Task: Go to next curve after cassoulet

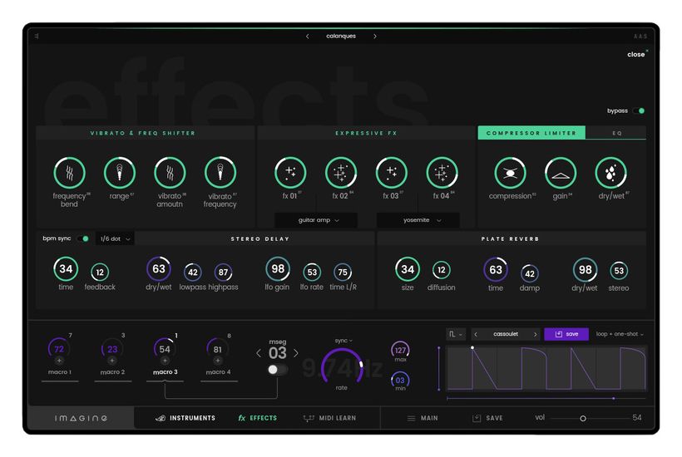Action: click(x=535, y=334)
